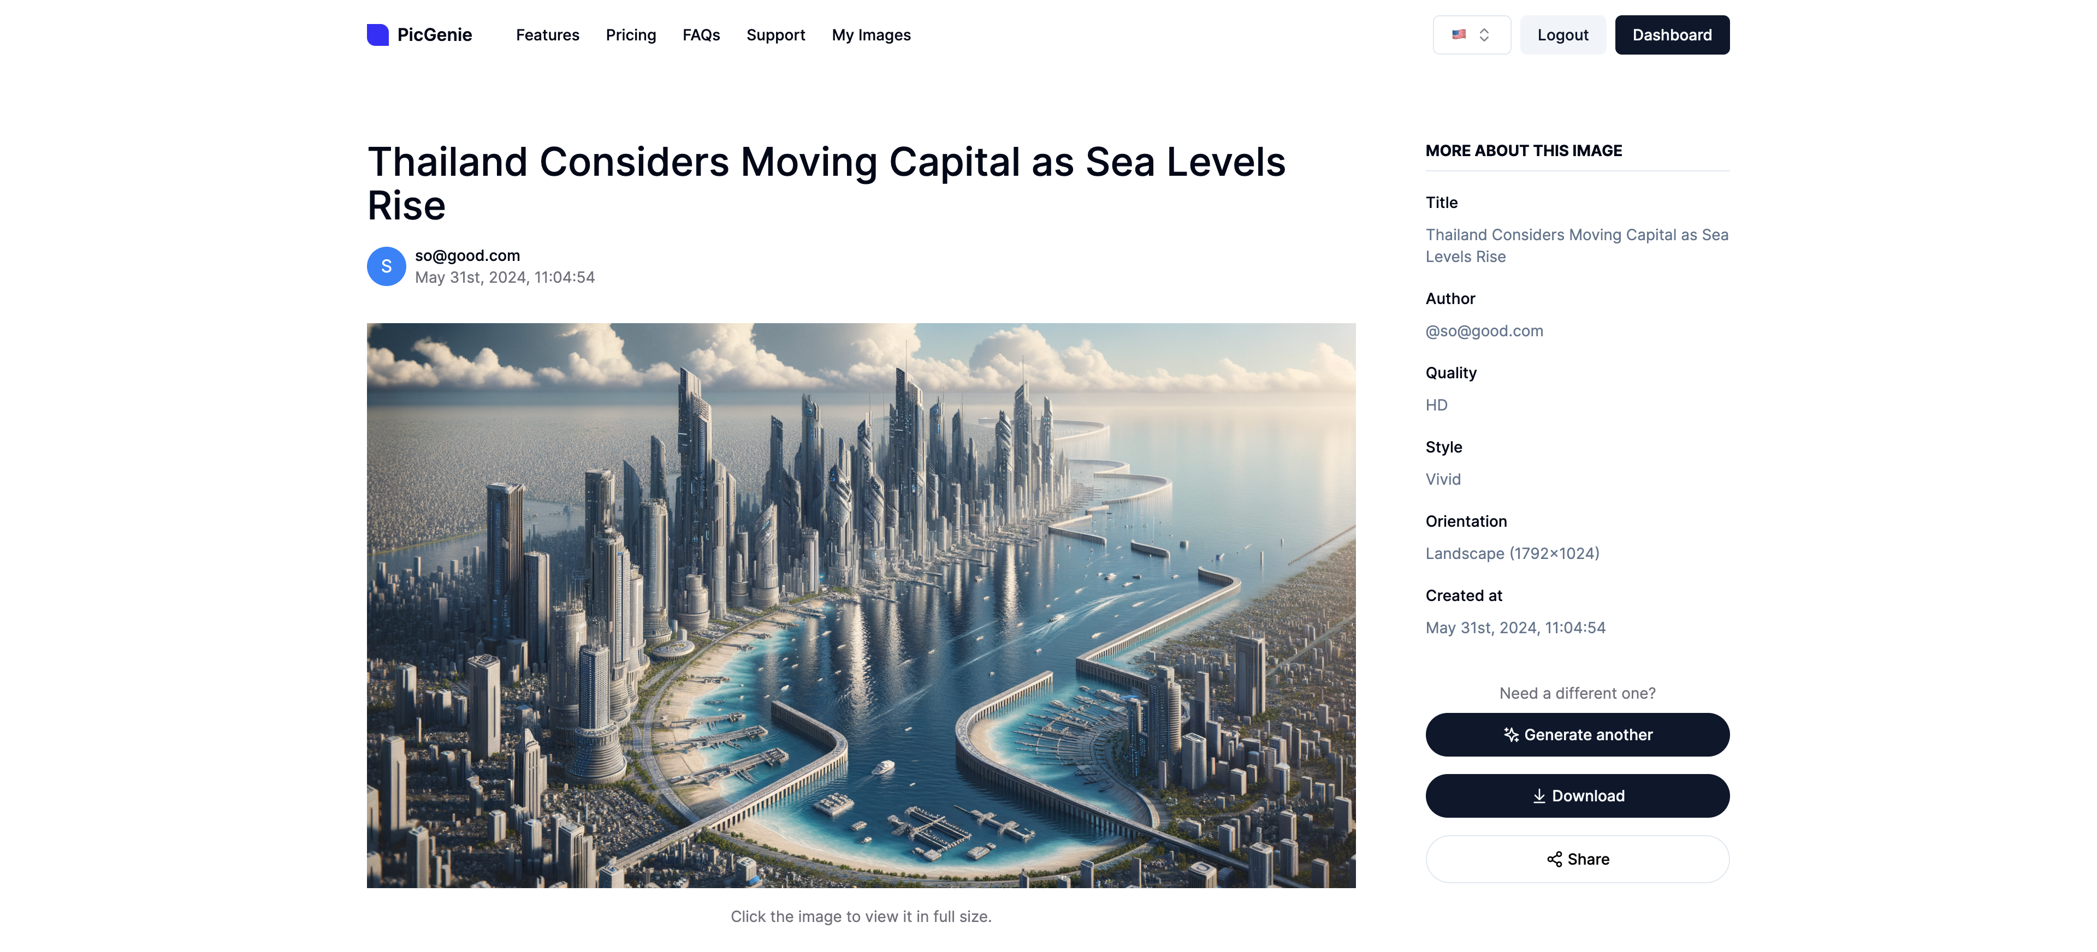
Task: Click the US flag language icon
Action: [x=1459, y=35]
